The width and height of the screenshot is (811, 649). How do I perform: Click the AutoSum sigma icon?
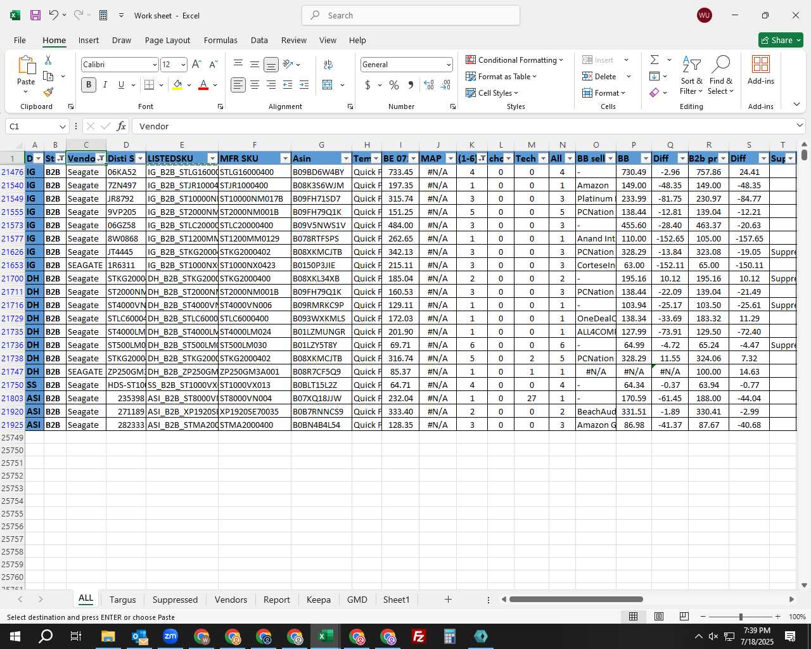click(655, 60)
